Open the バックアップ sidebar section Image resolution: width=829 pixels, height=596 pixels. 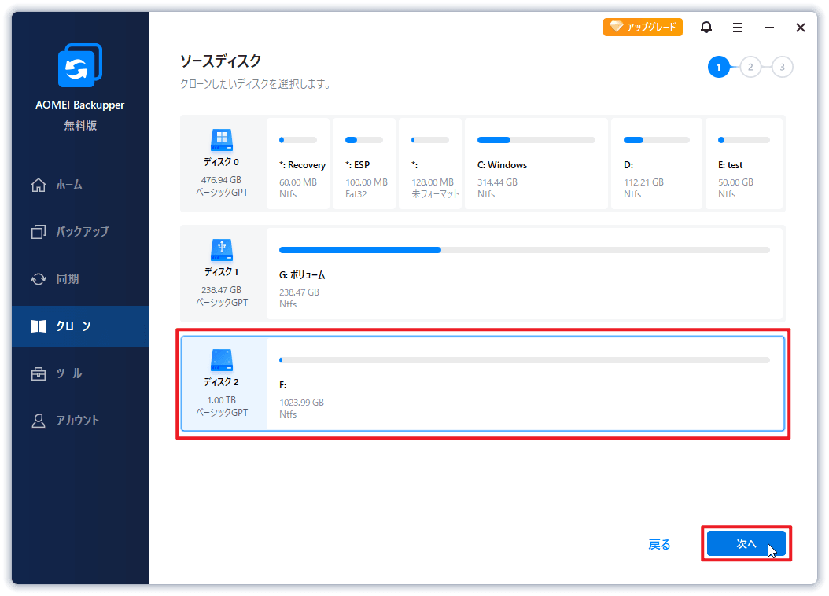click(x=81, y=232)
